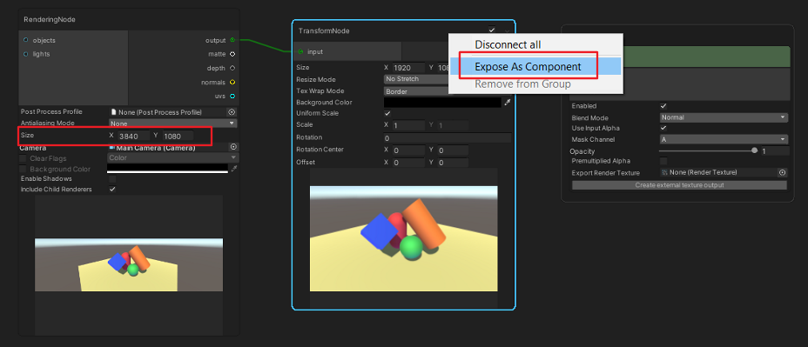Click the Rotation Center X field

tap(408, 150)
